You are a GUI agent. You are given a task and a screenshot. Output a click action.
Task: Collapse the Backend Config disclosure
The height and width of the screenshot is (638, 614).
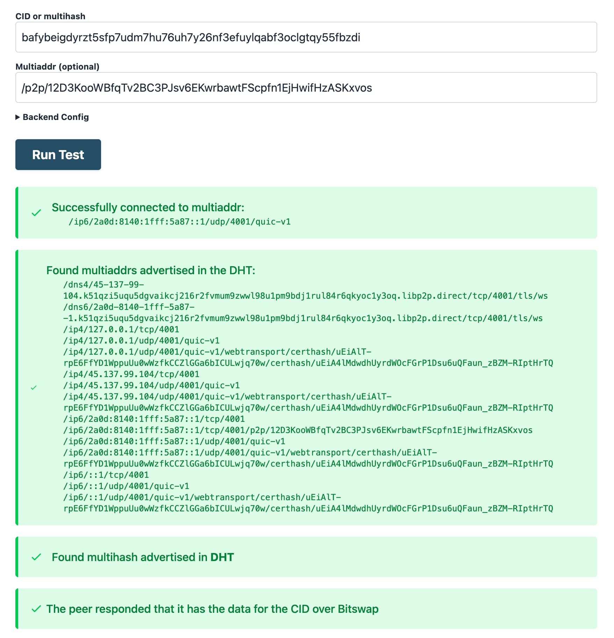56,117
